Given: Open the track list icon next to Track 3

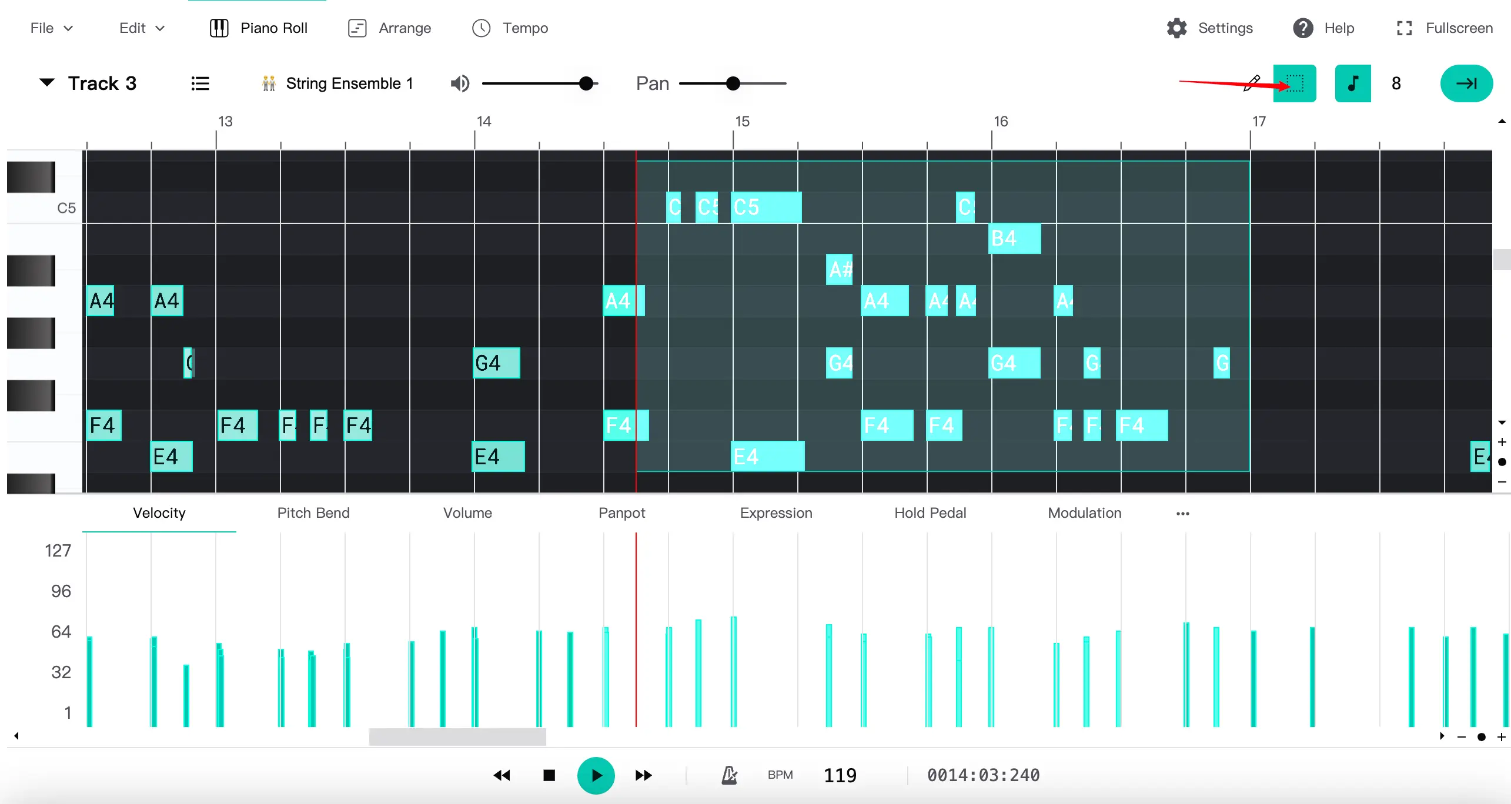Looking at the screenshot, I should [x=200, y=83].
